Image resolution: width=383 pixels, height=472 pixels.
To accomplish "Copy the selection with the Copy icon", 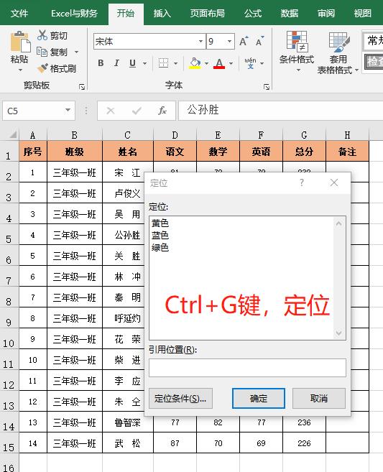I will coord(42,52).
